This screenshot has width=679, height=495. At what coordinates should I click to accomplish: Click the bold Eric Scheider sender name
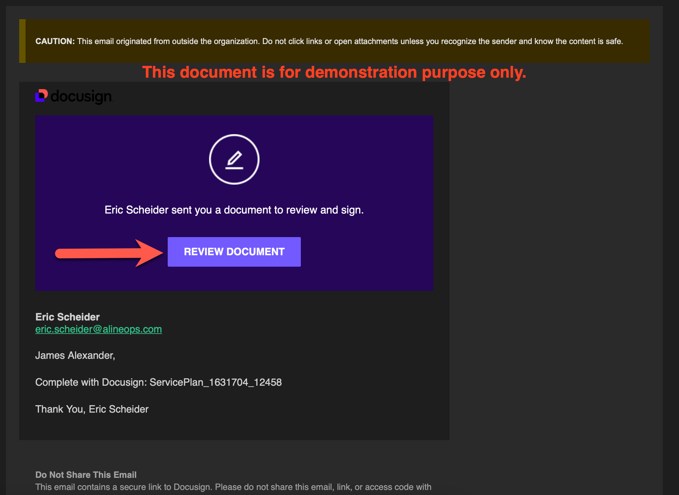(x=68, y=317)
